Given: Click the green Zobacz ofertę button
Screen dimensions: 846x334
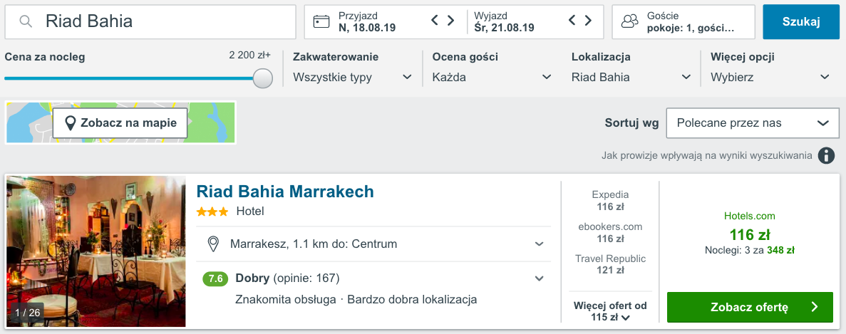Looking at the screenshot, I should point(750,307).
